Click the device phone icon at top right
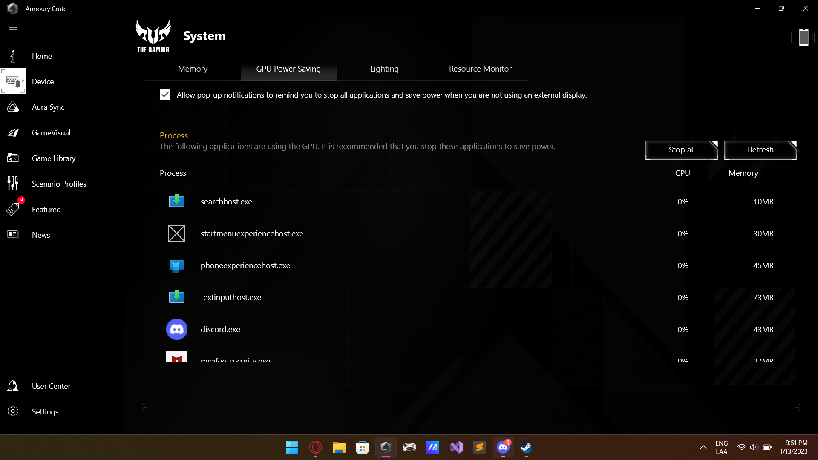818x460 pixels. click(x=804, y=37)
